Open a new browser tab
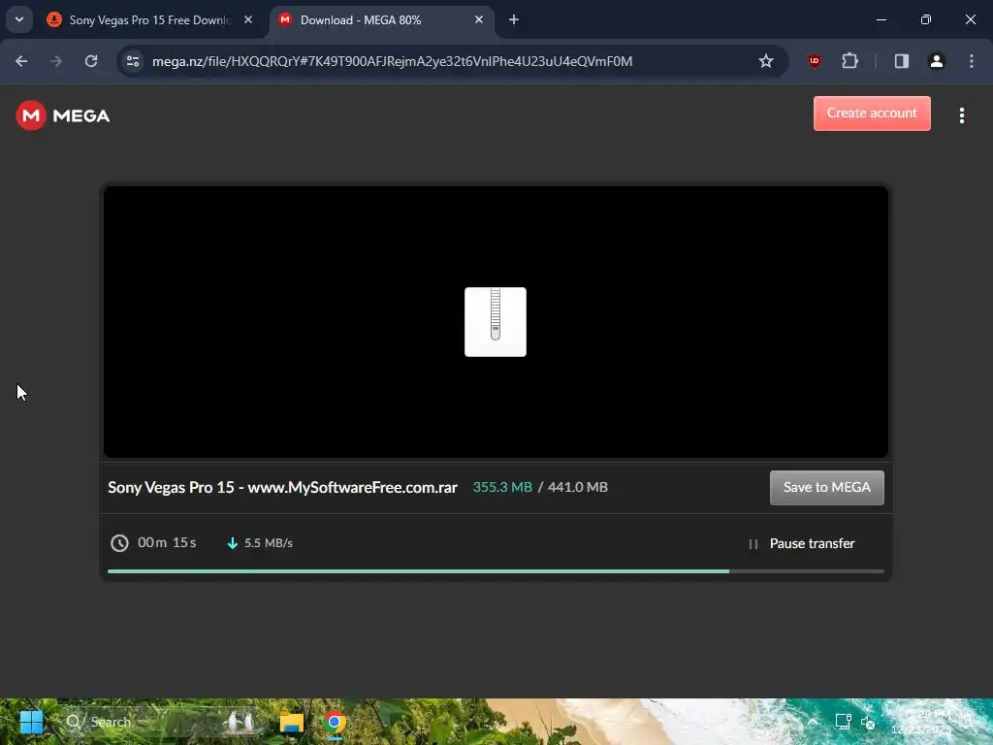 514,19
